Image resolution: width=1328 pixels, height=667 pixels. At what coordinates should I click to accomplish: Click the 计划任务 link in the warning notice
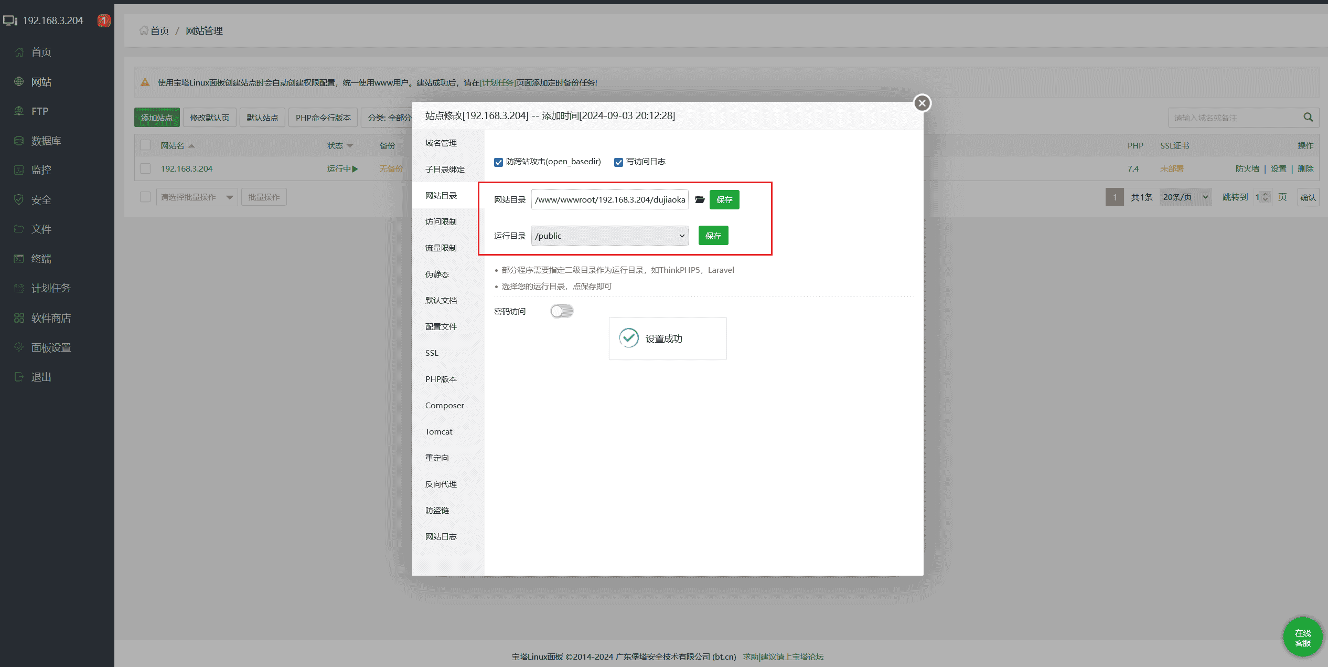498,82
